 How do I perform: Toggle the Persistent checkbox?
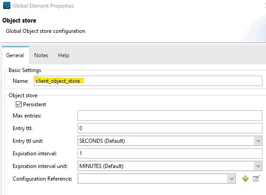18,104
